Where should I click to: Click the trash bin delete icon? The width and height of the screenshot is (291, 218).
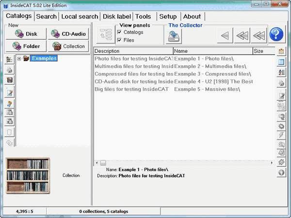(x=9, y=132)
